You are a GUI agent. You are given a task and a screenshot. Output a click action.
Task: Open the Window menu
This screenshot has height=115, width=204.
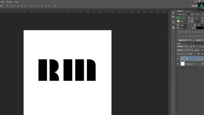(9, 2)
